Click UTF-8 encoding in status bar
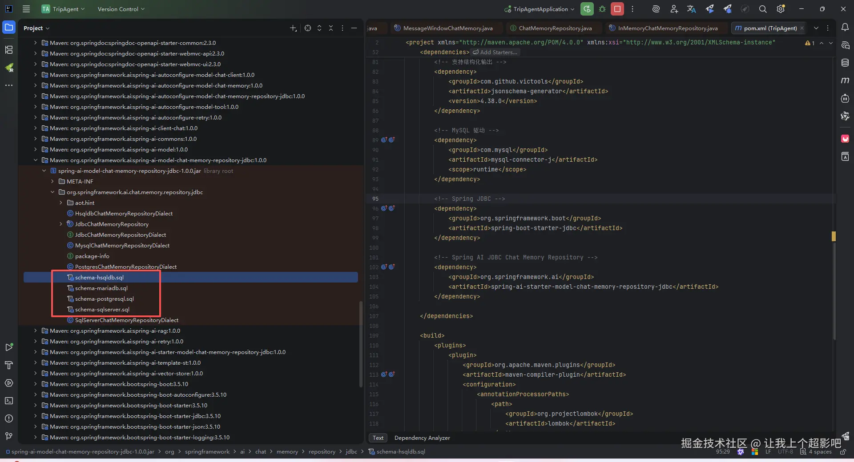Image resolution: width=854 pixels, height=462 pixels. 786,452
